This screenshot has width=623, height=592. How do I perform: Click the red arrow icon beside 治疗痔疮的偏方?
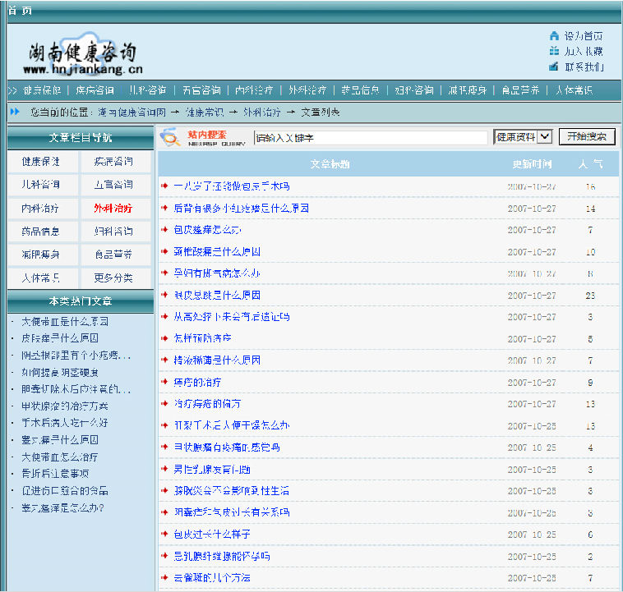(x=164, y=403)
